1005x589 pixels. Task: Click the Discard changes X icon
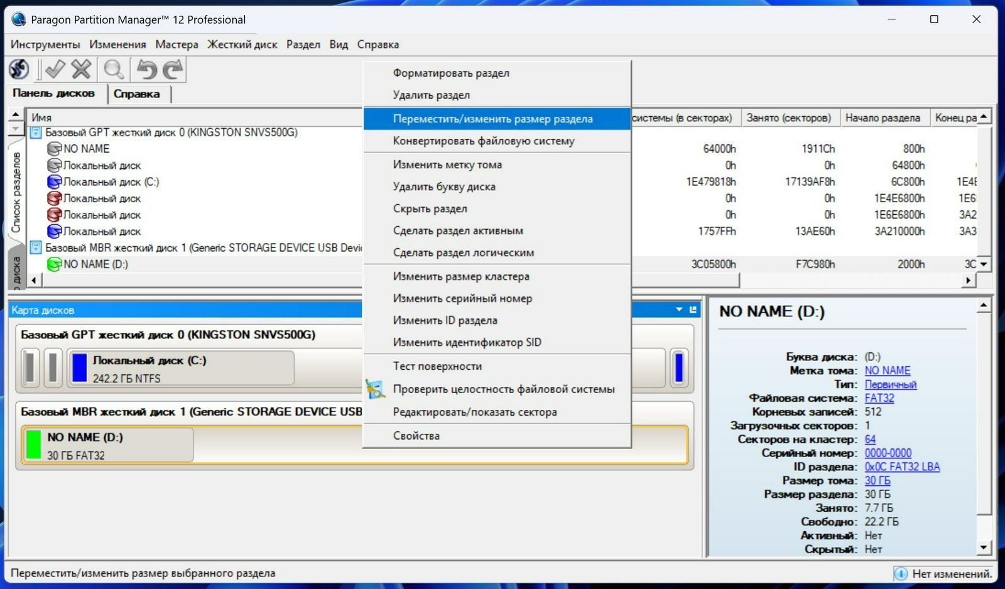point(81,69)
